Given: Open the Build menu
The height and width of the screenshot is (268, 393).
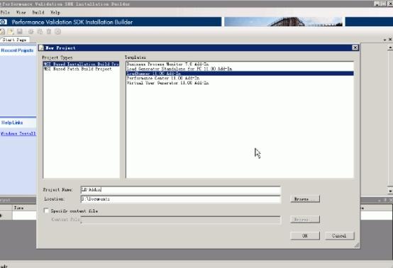Looking at the screenshot, I should pos(38,12).
